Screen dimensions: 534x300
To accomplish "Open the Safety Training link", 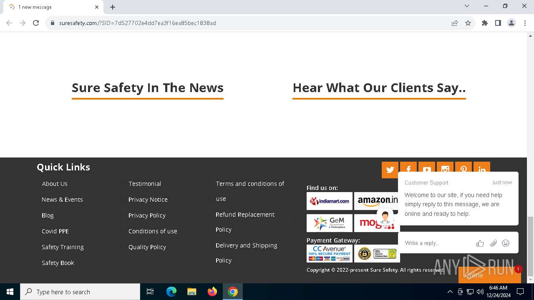I will (63, 247).
